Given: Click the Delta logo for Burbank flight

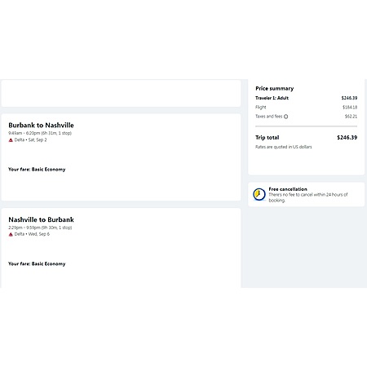Looking at the screenshot, I should pyautogui.click(x=11, y=140).
